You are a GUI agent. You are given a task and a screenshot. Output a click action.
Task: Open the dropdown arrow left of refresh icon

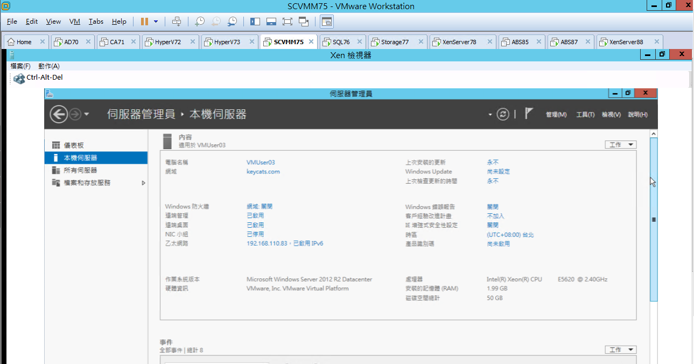click(x=490, y=115)
